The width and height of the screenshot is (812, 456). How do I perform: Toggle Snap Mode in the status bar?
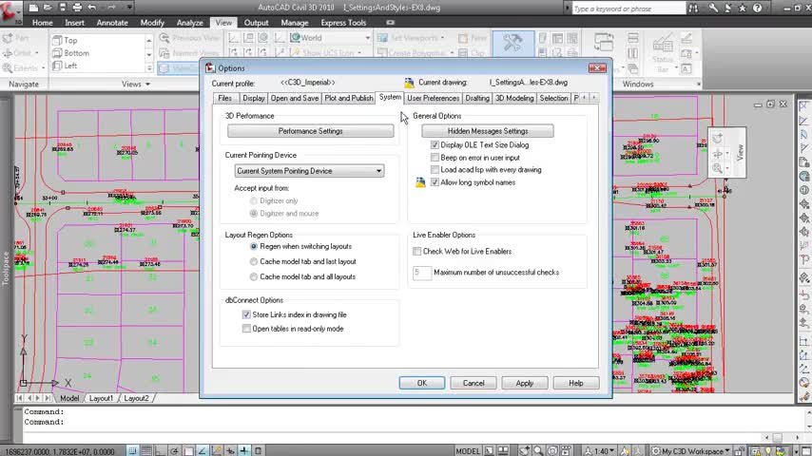pos(132,451)
